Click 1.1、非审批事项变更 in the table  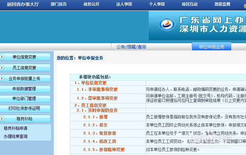tap(97, 89)
